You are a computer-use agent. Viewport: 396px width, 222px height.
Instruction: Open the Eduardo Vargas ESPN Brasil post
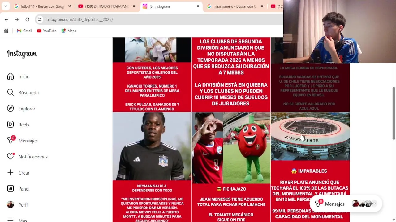310,87
